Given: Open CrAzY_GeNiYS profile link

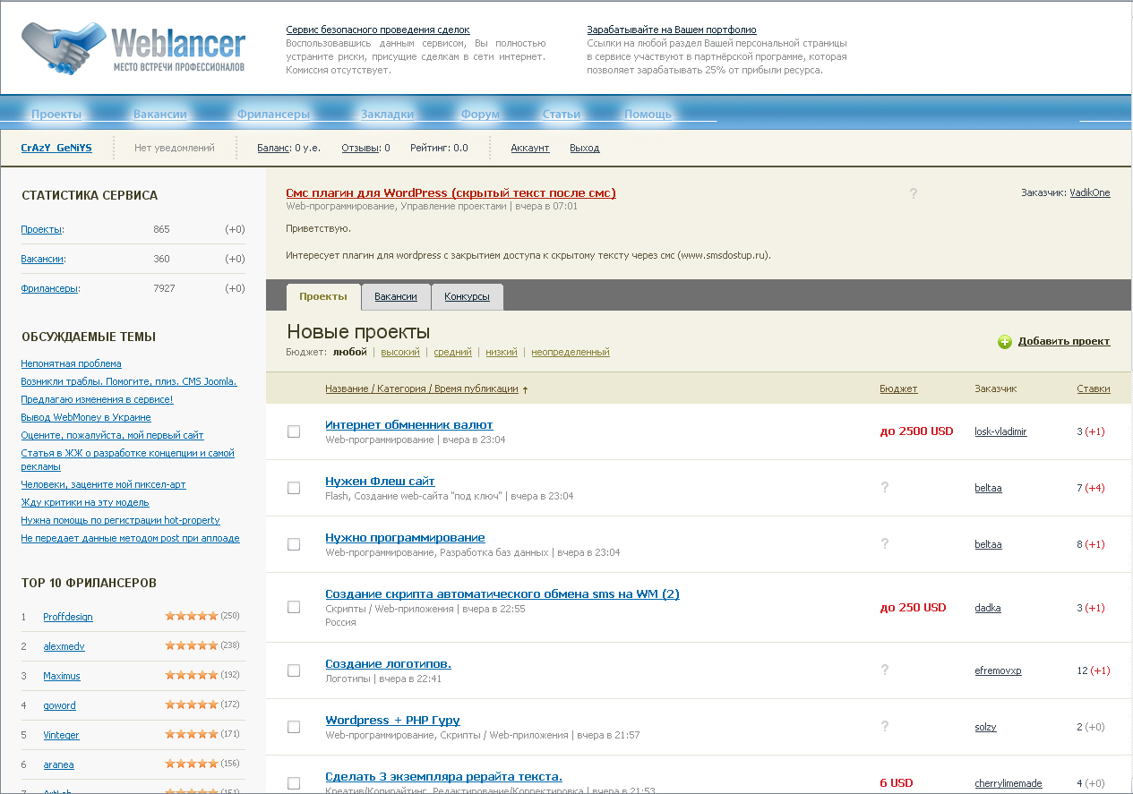Looking at the screenshot, I should (x=56, y=148).
